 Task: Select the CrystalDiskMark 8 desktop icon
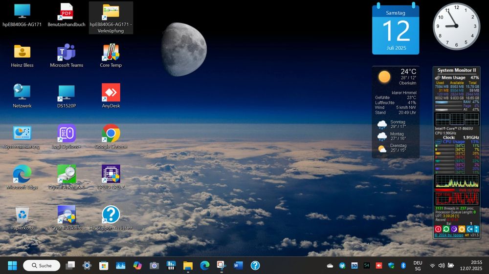pyautogui.click(x=67, y=174)
